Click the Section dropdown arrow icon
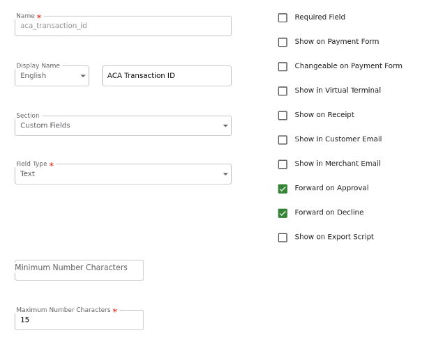443x351 pixels. [x=225, y=126]
